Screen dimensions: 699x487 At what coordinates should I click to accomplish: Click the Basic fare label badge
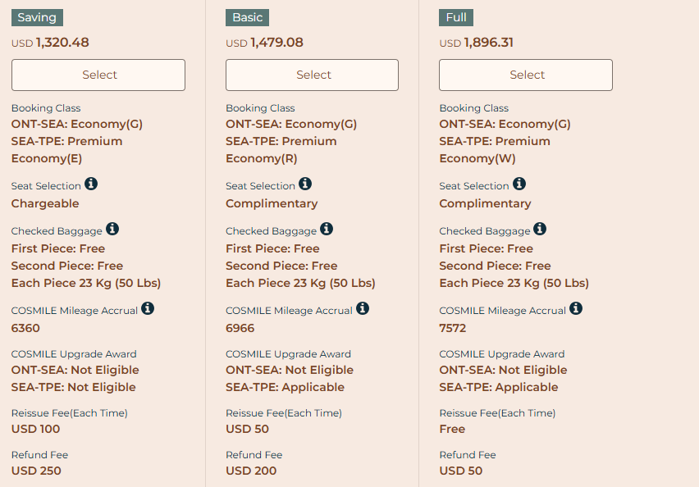point(248,17)
